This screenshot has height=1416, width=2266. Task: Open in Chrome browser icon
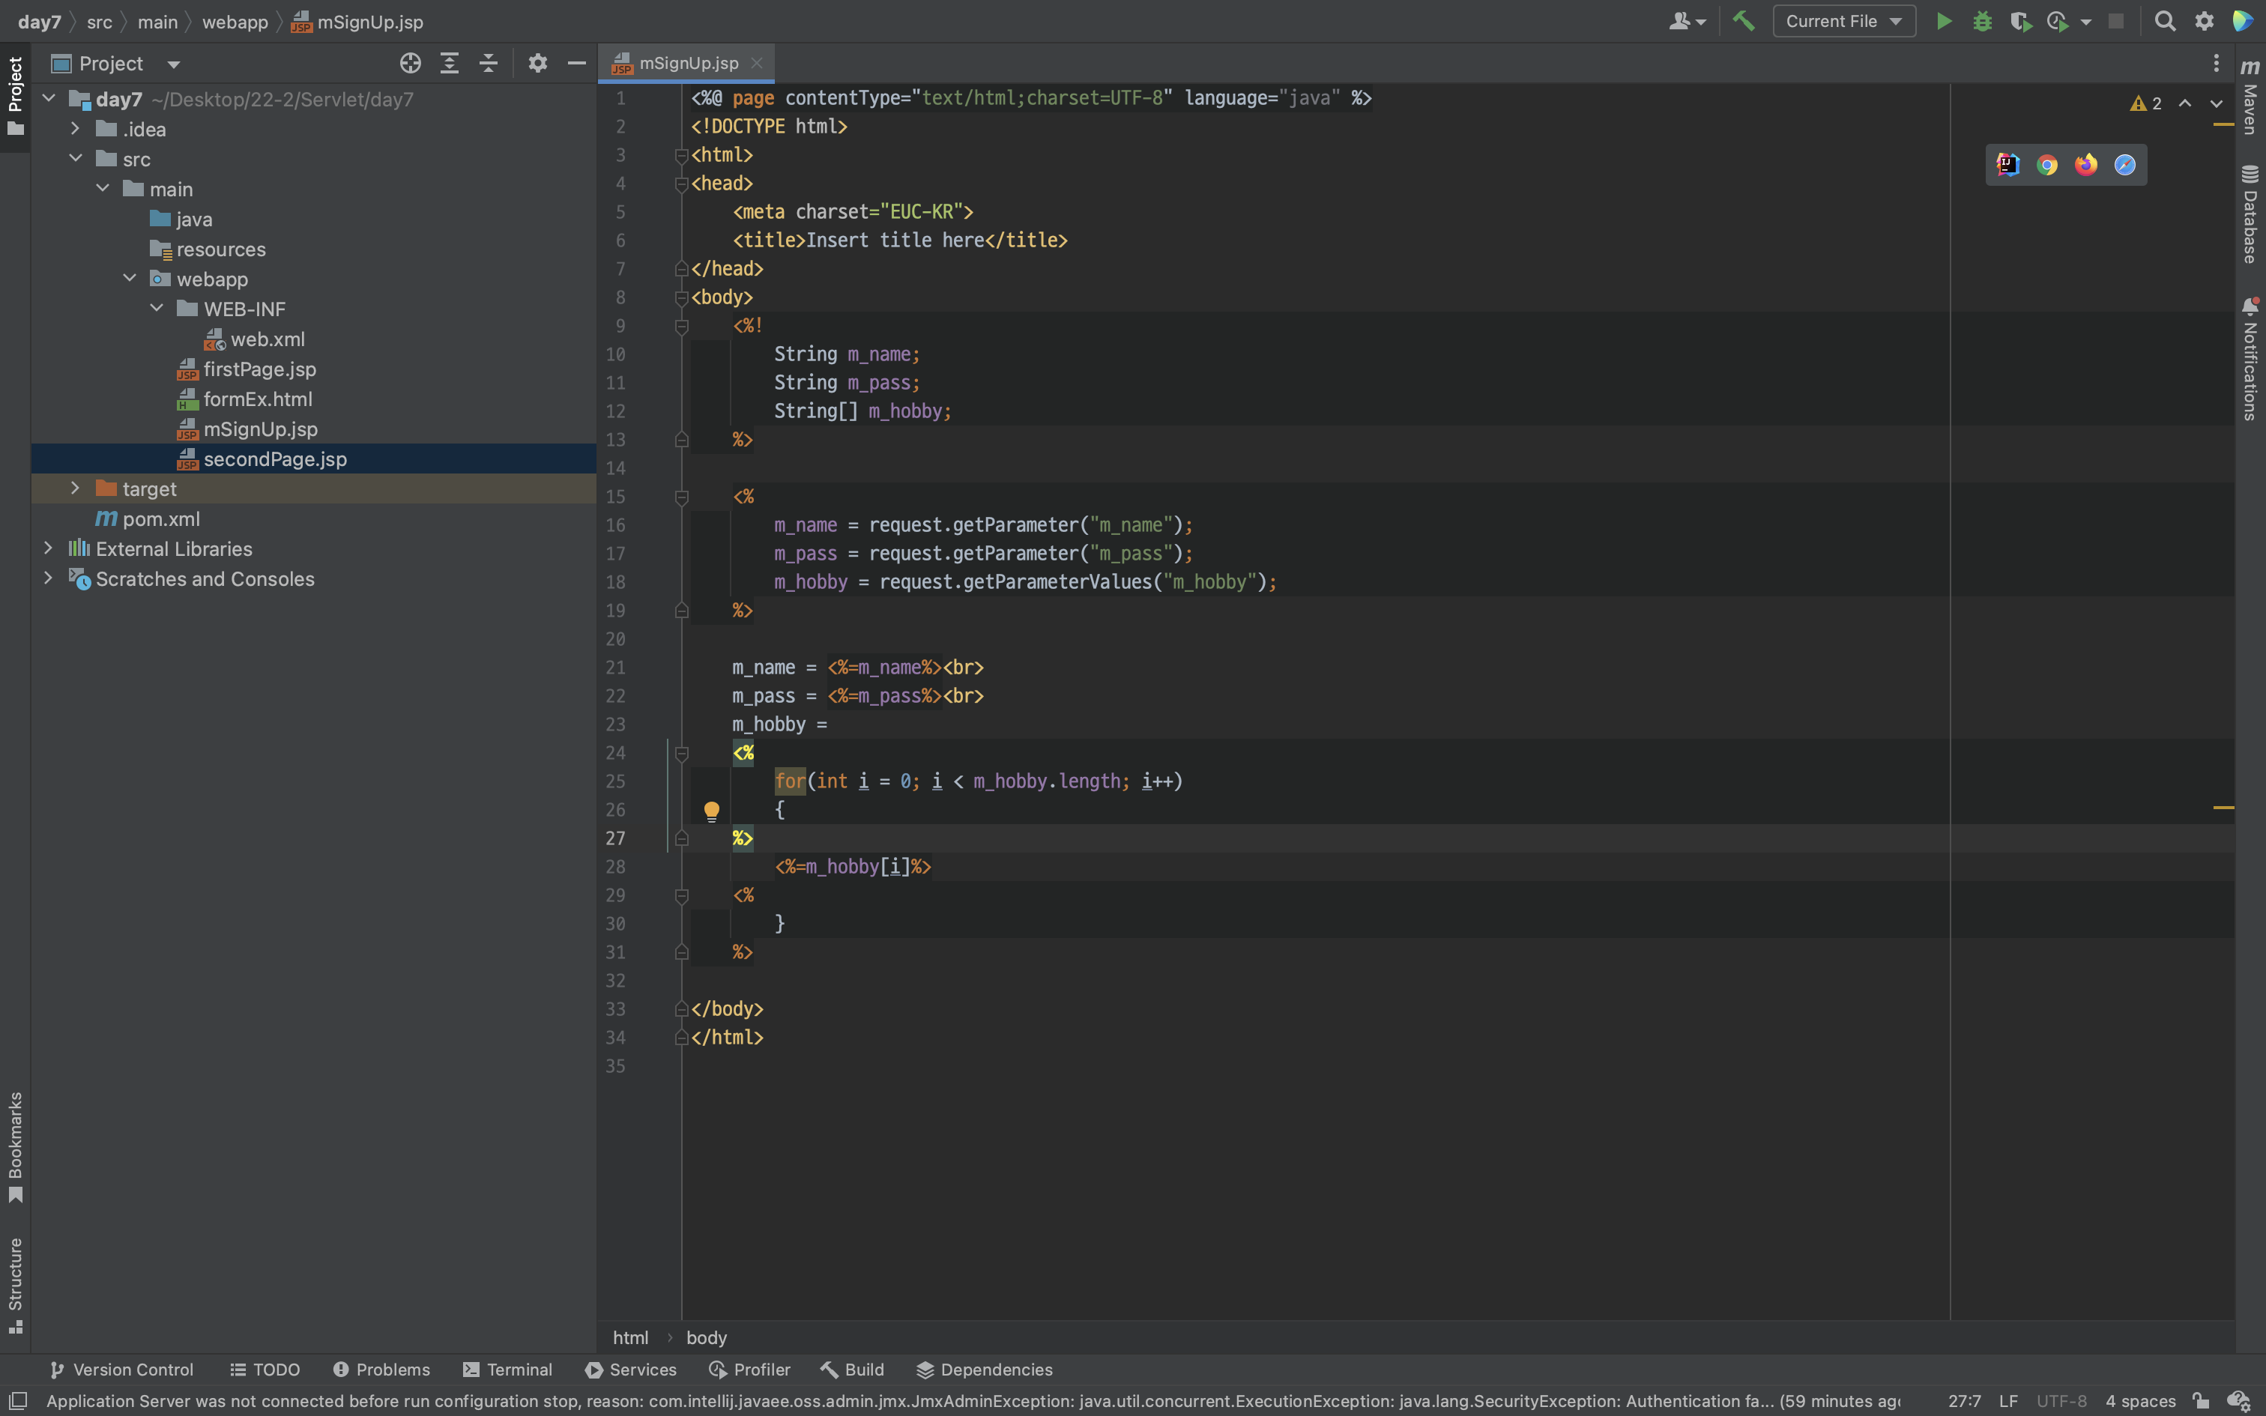click(2047, 166)
